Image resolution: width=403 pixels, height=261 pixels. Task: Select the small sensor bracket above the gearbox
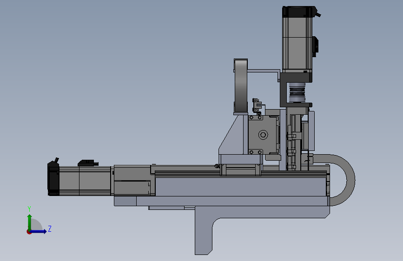[x=257, y=106]
